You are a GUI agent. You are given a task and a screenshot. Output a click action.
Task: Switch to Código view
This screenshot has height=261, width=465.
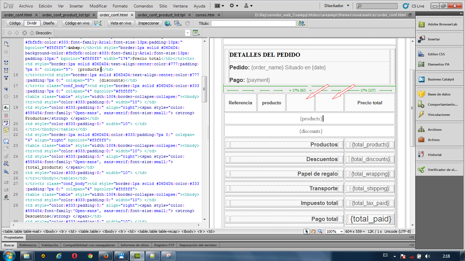[x=15, y=23]
